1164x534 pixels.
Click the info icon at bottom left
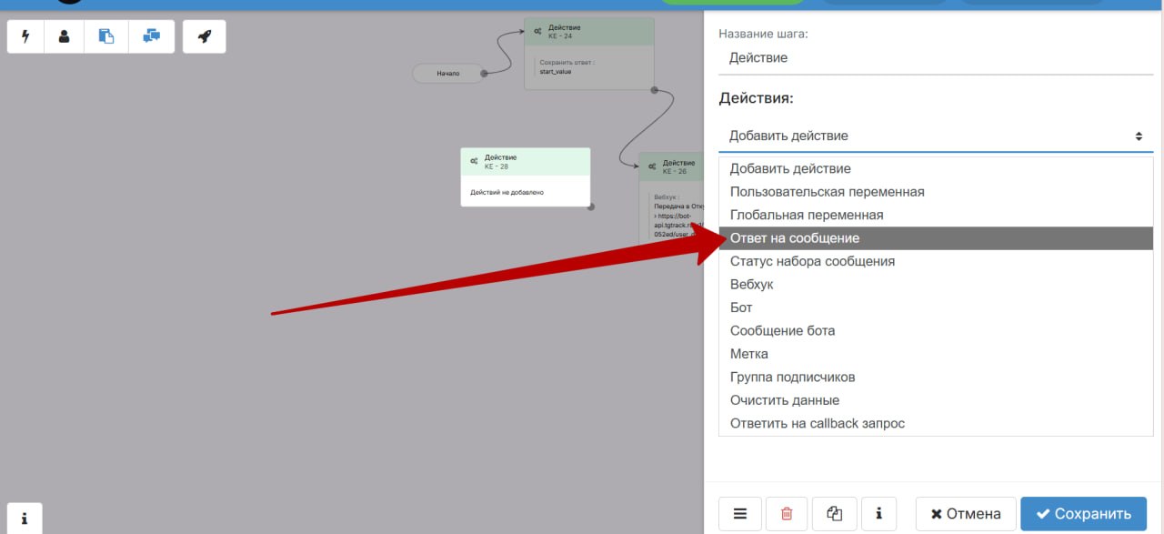pos(25,518)
